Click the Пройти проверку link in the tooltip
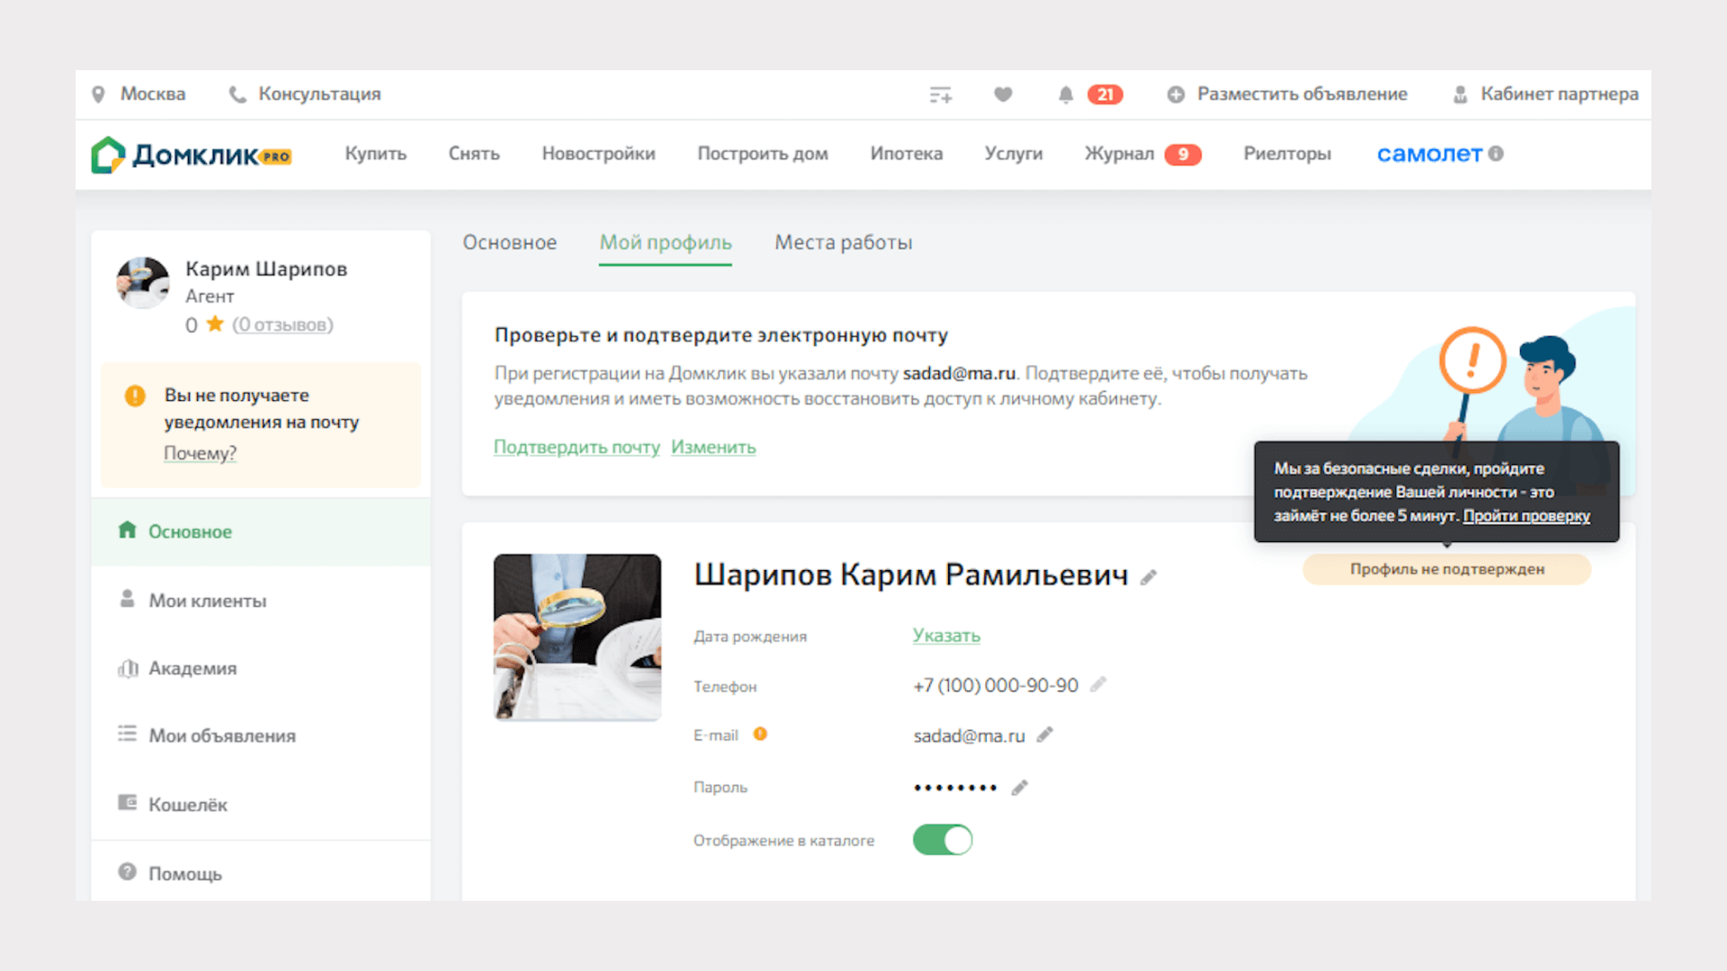 1526,516
